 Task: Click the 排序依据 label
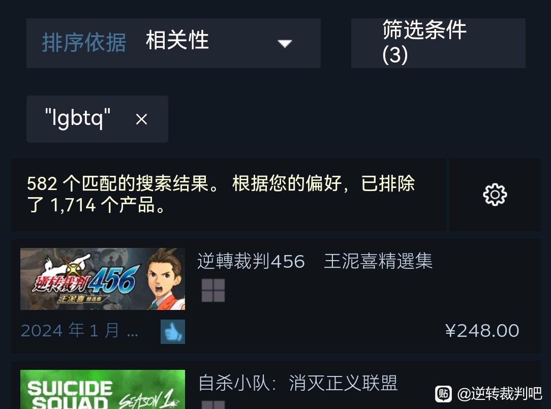84,43
